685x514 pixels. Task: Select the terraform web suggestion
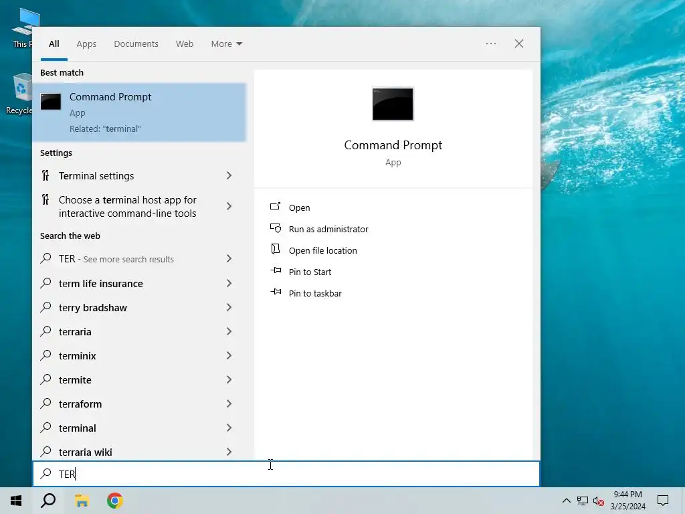pyautogui.click(x=139, y=404)
